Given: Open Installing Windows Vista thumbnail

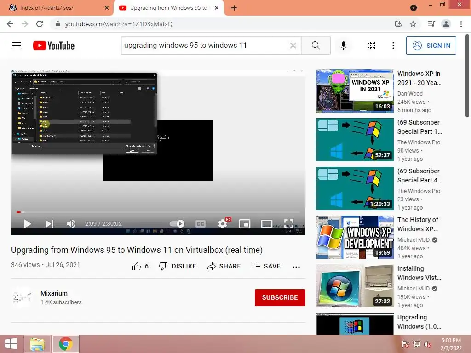Looking at the screenshot, I should point(355,286).
